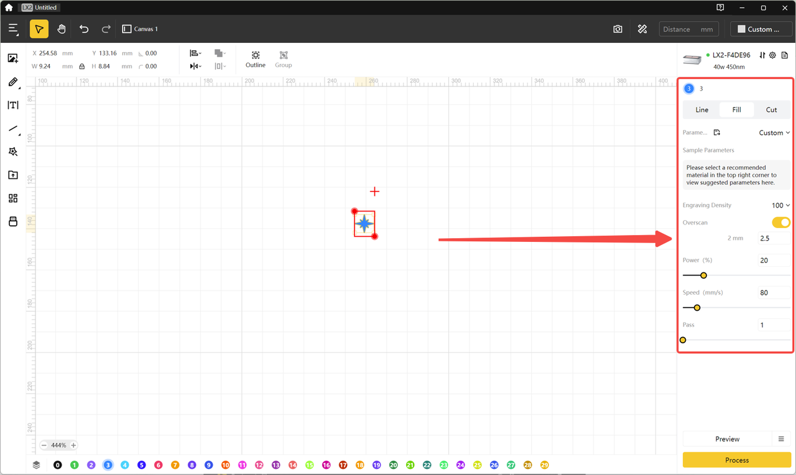Select the text tool
The width and height of the screenshot is (796, 475).
tap(12, 105)
